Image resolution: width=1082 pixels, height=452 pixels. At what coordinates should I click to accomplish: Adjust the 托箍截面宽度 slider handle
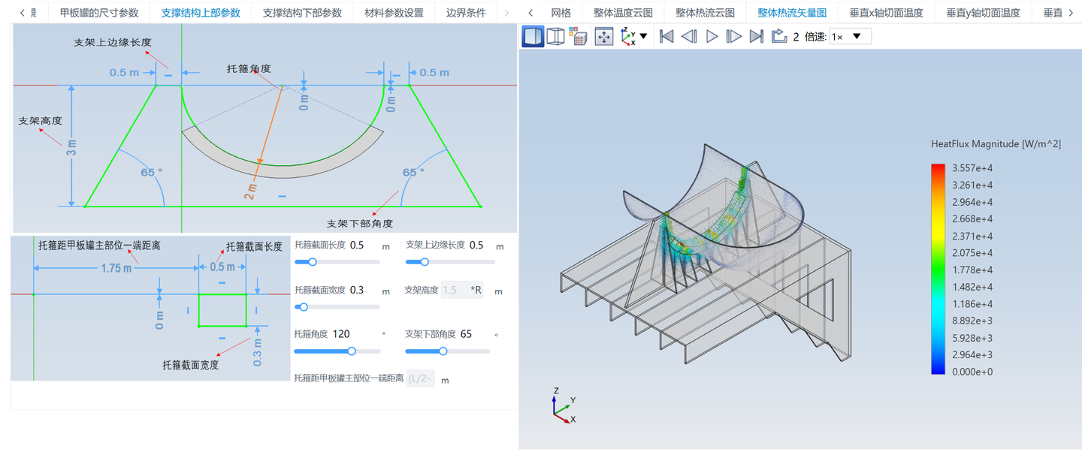click(x=304, y=306)
